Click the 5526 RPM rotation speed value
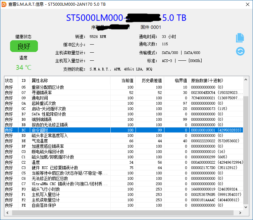 coord(98,37)
